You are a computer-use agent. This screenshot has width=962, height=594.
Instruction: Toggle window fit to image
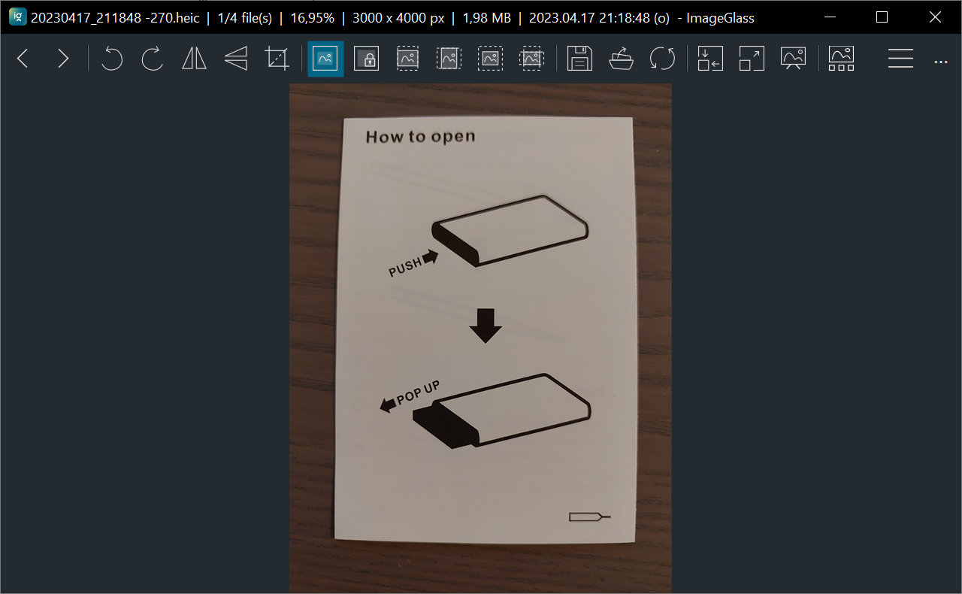click(710, 59)
